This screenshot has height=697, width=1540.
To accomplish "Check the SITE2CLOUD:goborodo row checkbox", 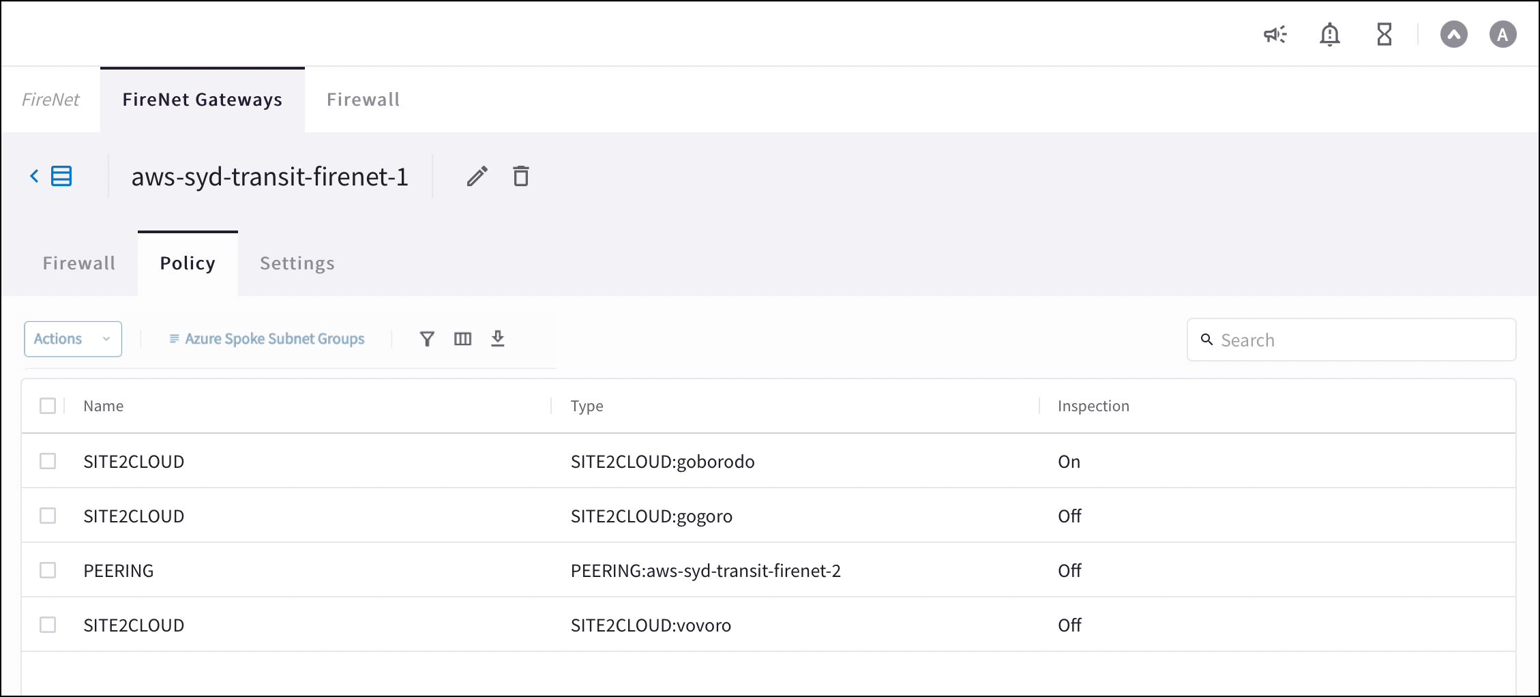I will coord(48,461).
